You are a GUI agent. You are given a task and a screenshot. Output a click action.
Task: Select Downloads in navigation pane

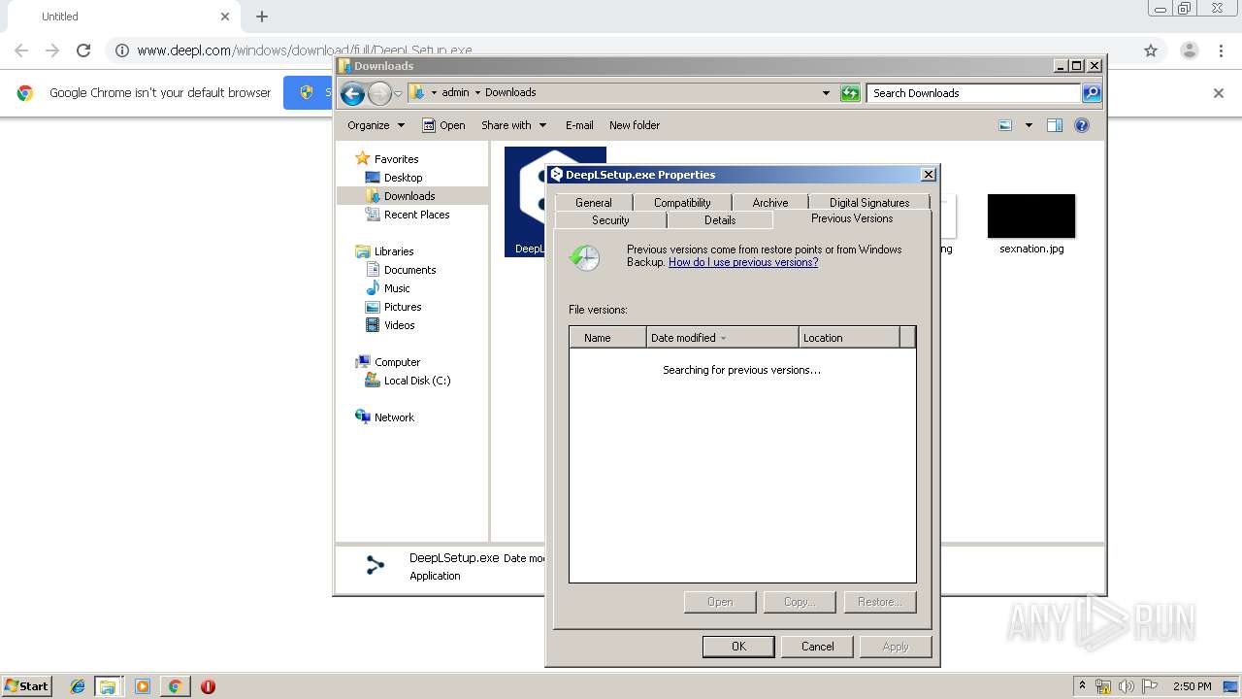tap(409, 196)
